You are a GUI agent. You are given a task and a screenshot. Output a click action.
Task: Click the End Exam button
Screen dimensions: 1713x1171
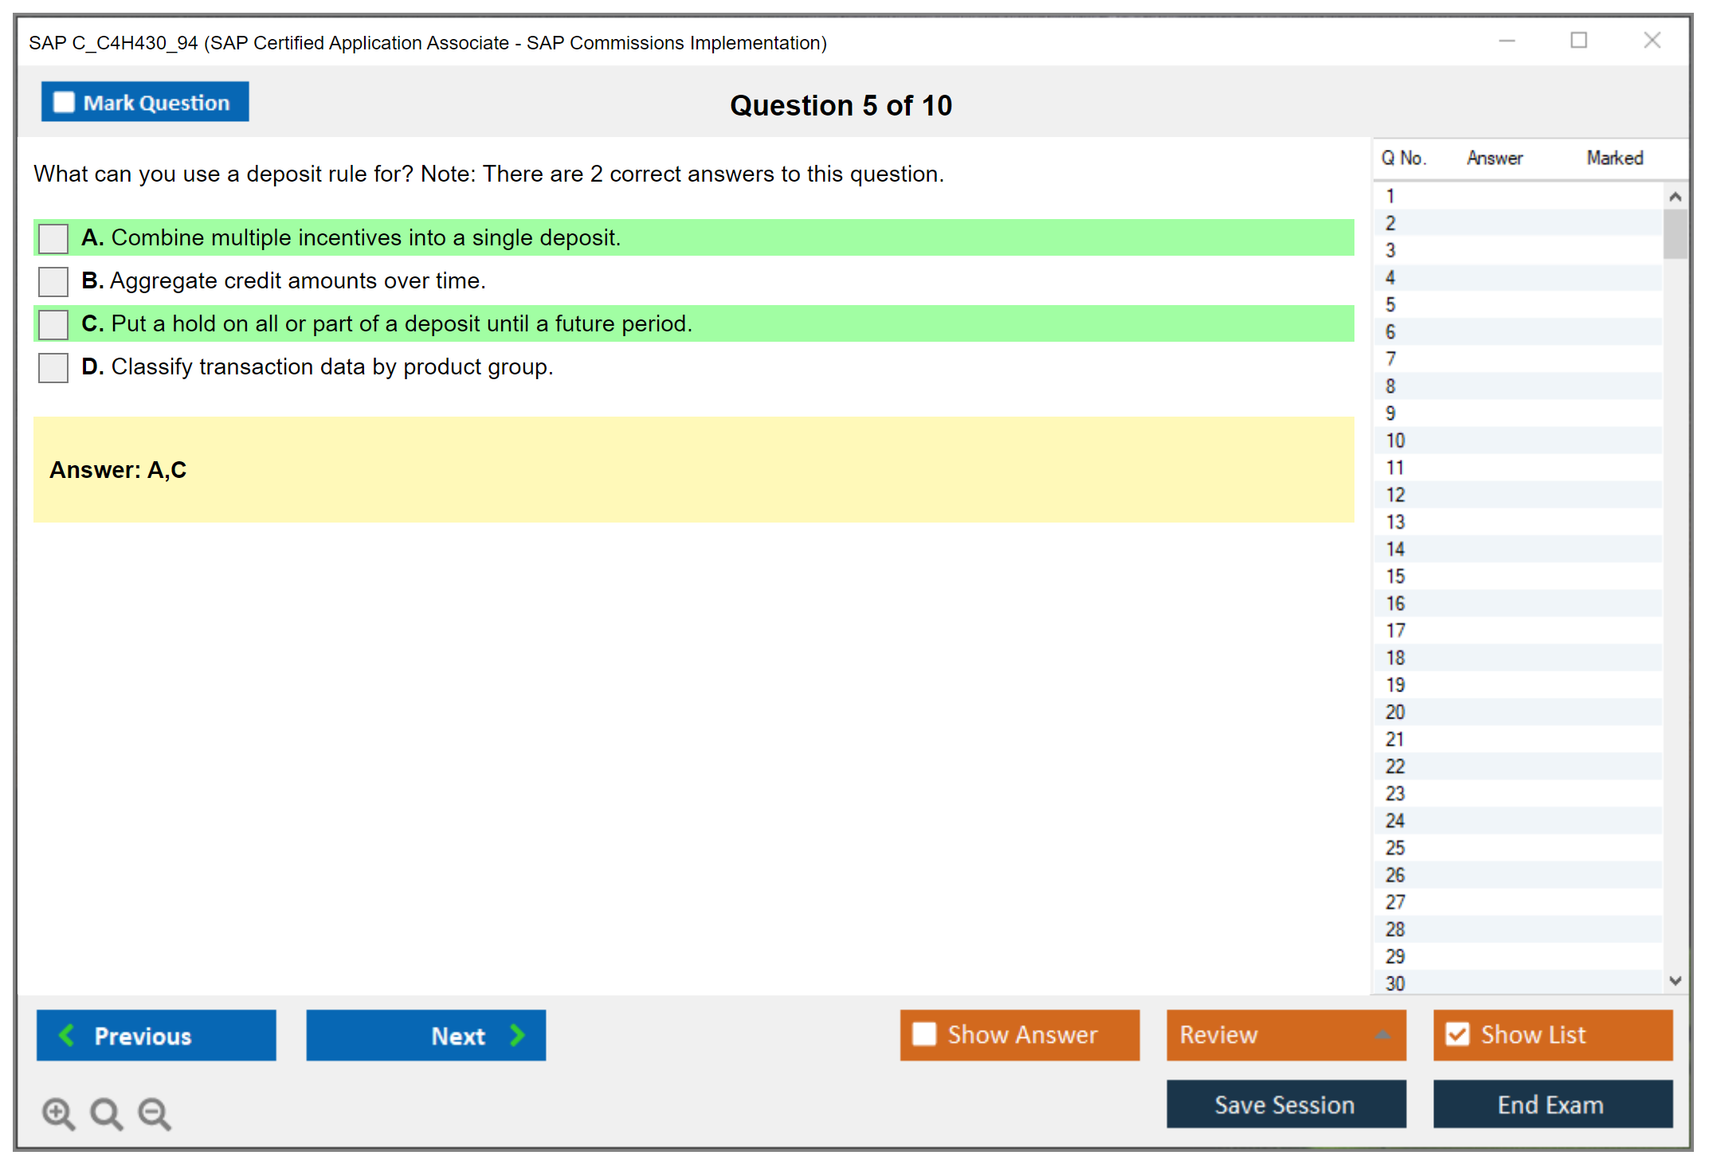(x=1551, y=1104)
